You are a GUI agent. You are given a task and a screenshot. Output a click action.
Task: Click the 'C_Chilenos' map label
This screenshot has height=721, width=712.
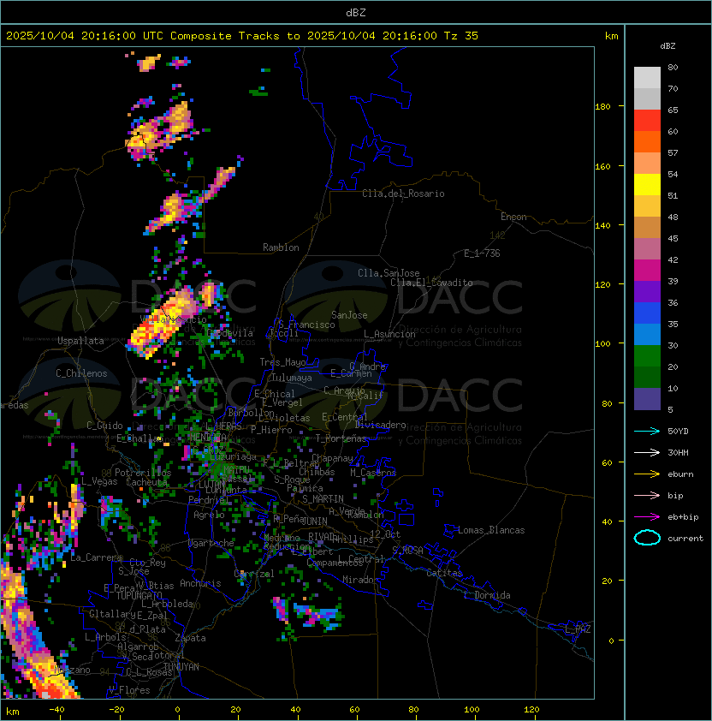[81, 373]
